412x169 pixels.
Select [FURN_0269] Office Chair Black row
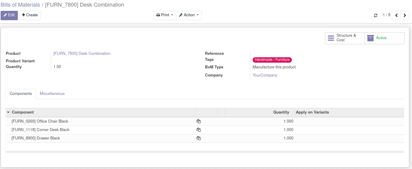point(205,121)
